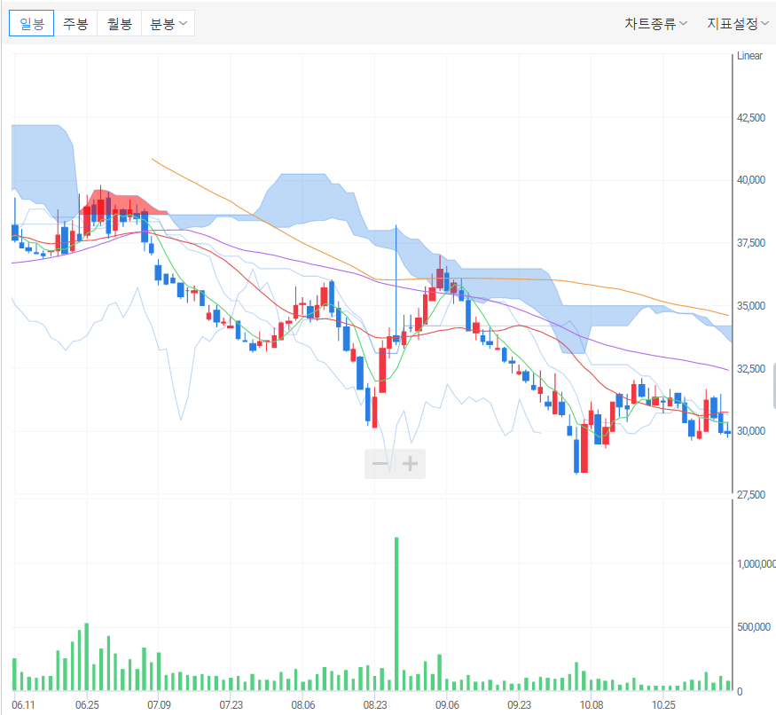Switch to the 월봉 monthly chart tab
The height and width of the screenshot is (715, 776).
[x=120, y=23]
